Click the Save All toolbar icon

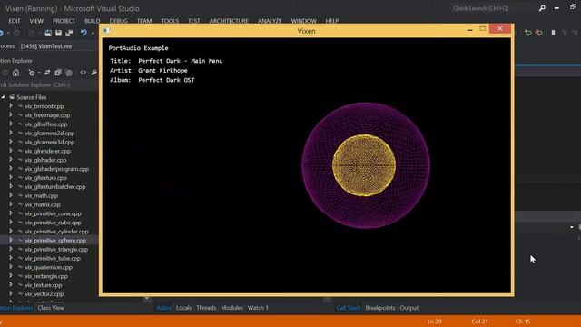point(69,33)
